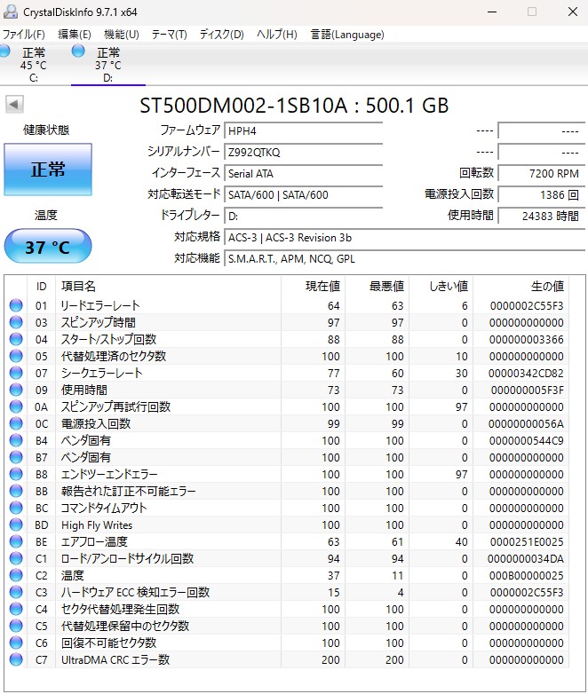
Task: Click the 最悪値 column header
Action: tap(377, 287)
